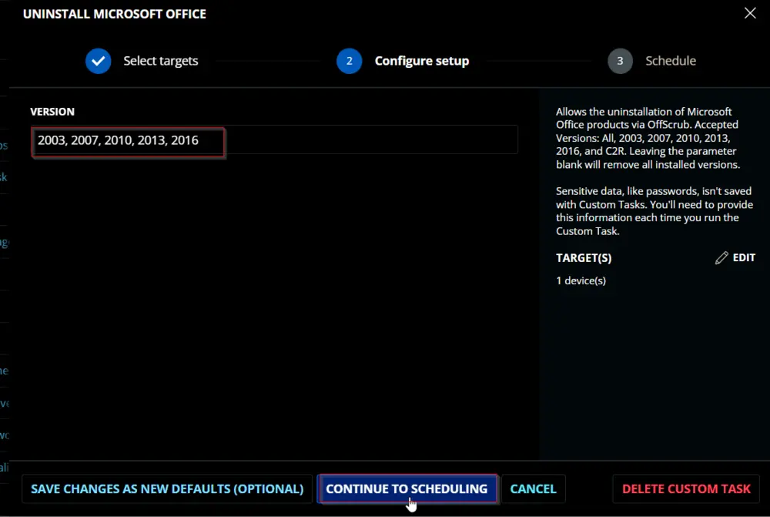The width and height of the screenshot is (770, 517).
Task: Click the TARGET(S) heading
Action: tap(584, 258)
